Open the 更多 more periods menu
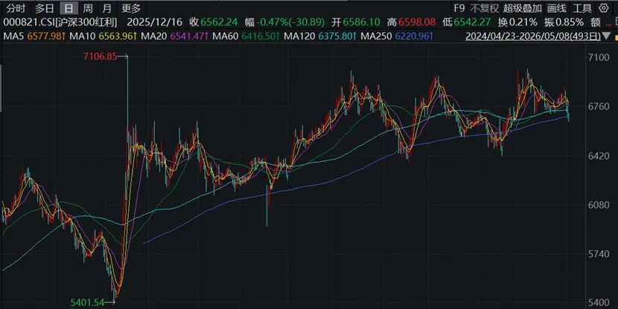618x309 pixels. point(131,8)
